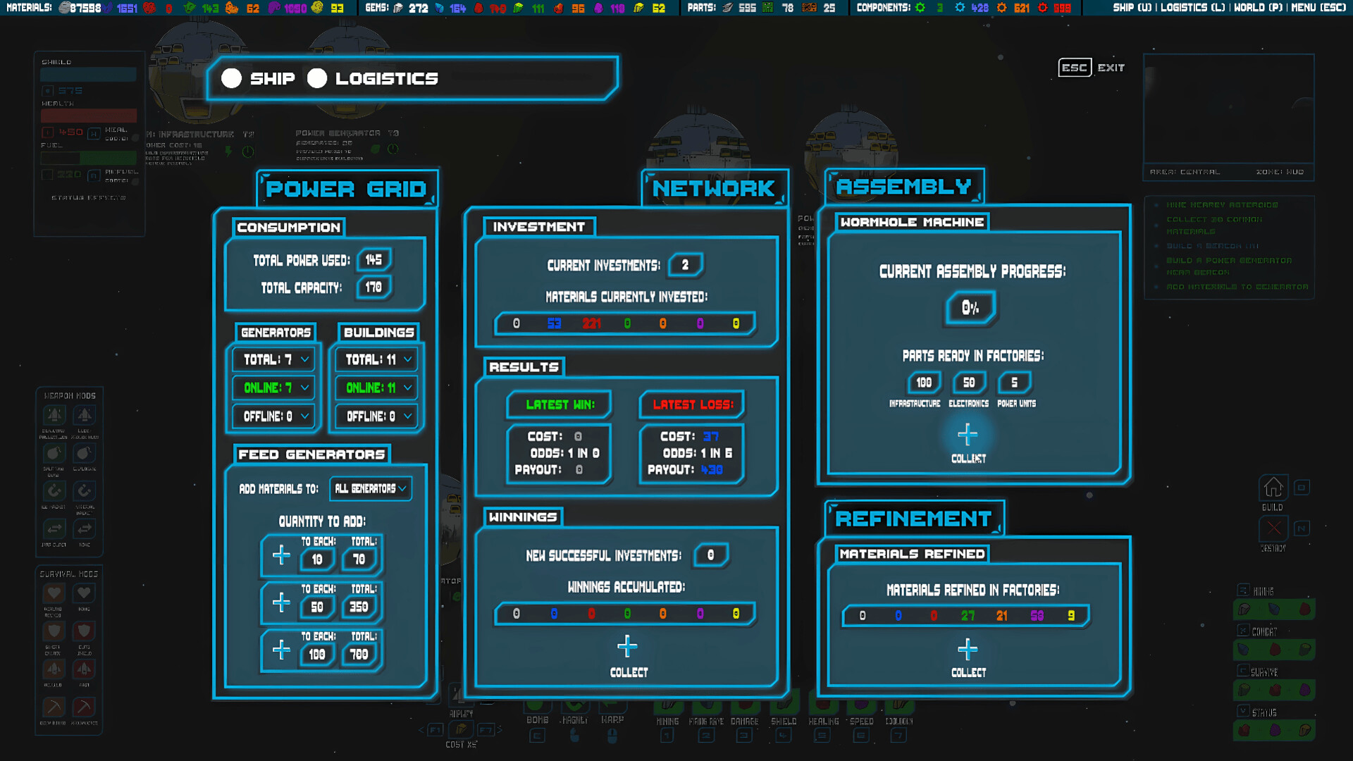Click the minimap area in the top right
This screenshot has width=1353, height=761.
(1228, 109)
